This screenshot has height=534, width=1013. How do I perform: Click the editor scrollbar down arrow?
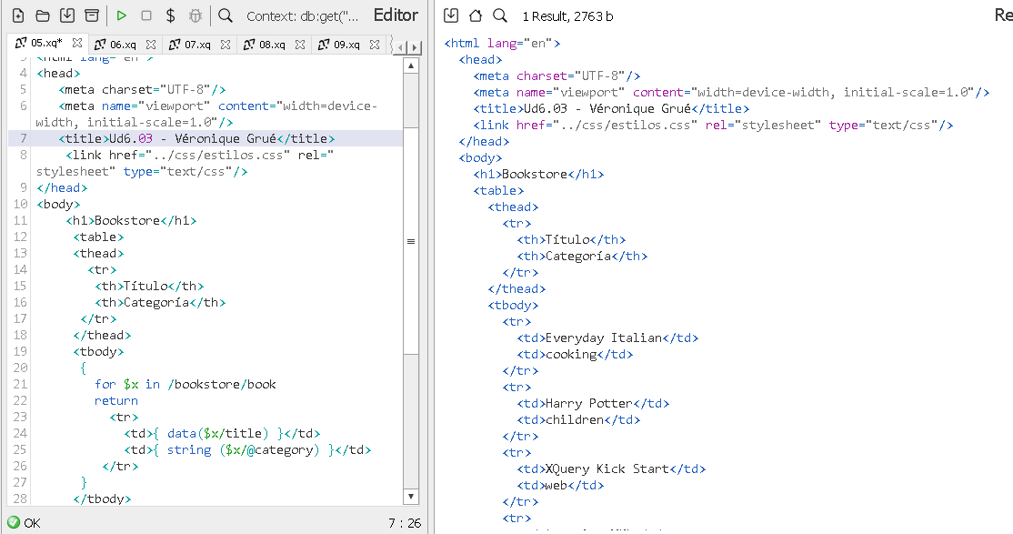[x=410, y=497]
